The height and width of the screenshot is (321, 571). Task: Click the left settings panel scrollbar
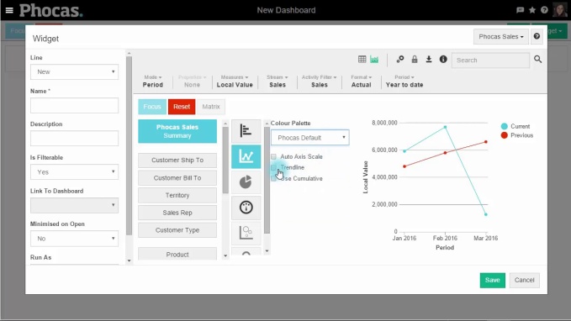click(x=129, y=145)
